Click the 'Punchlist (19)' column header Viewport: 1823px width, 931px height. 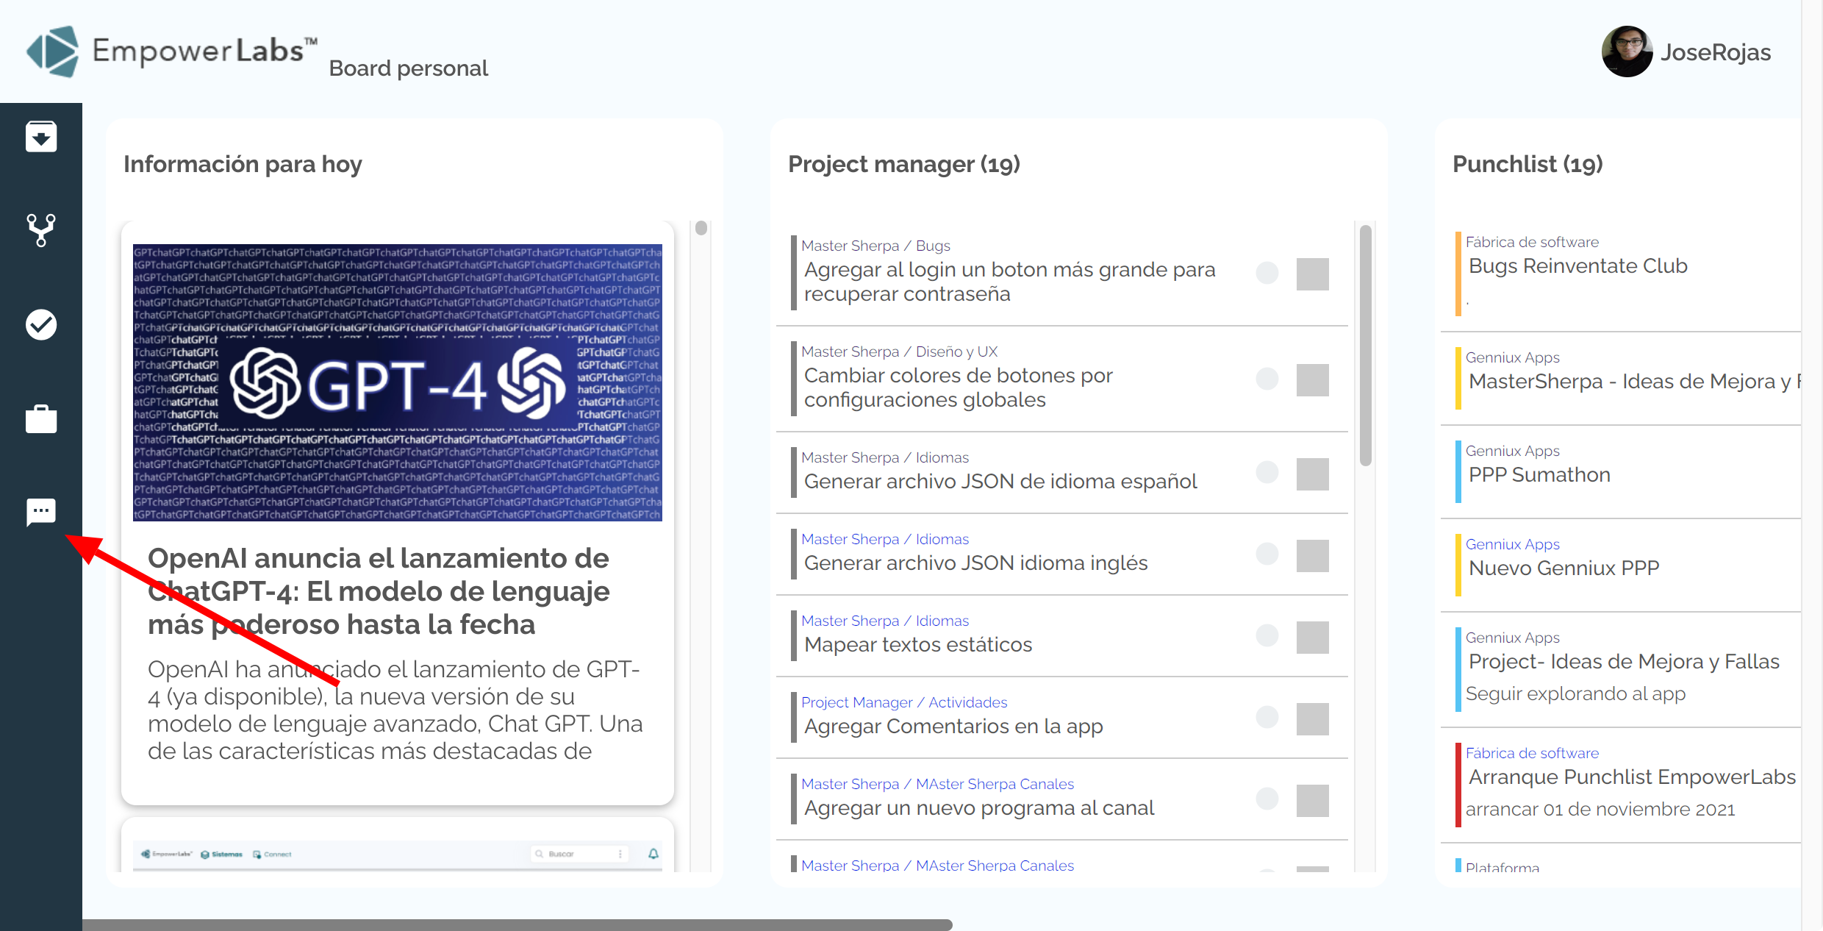[1527, 164]
